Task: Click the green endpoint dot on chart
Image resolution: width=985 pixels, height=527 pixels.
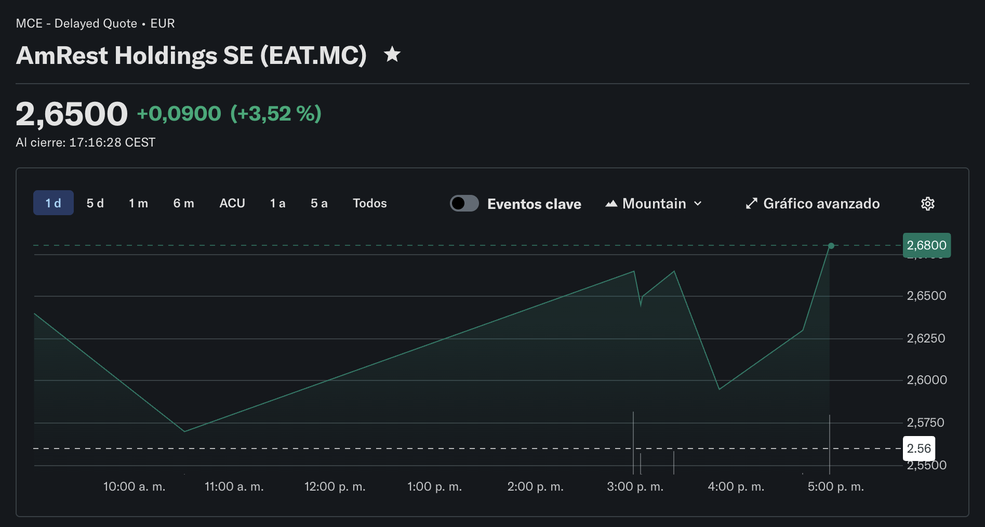Action: 831,246
